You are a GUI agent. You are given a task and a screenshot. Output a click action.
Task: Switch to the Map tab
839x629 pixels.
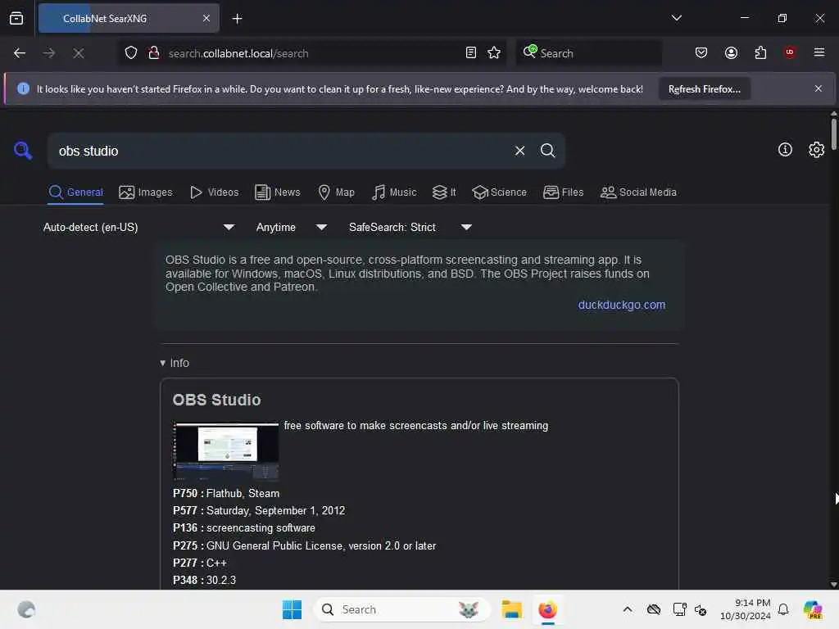[337, 192]
